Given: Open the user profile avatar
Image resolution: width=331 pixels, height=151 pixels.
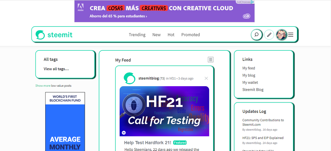Looking at the screenshot, I should [281, 34].
